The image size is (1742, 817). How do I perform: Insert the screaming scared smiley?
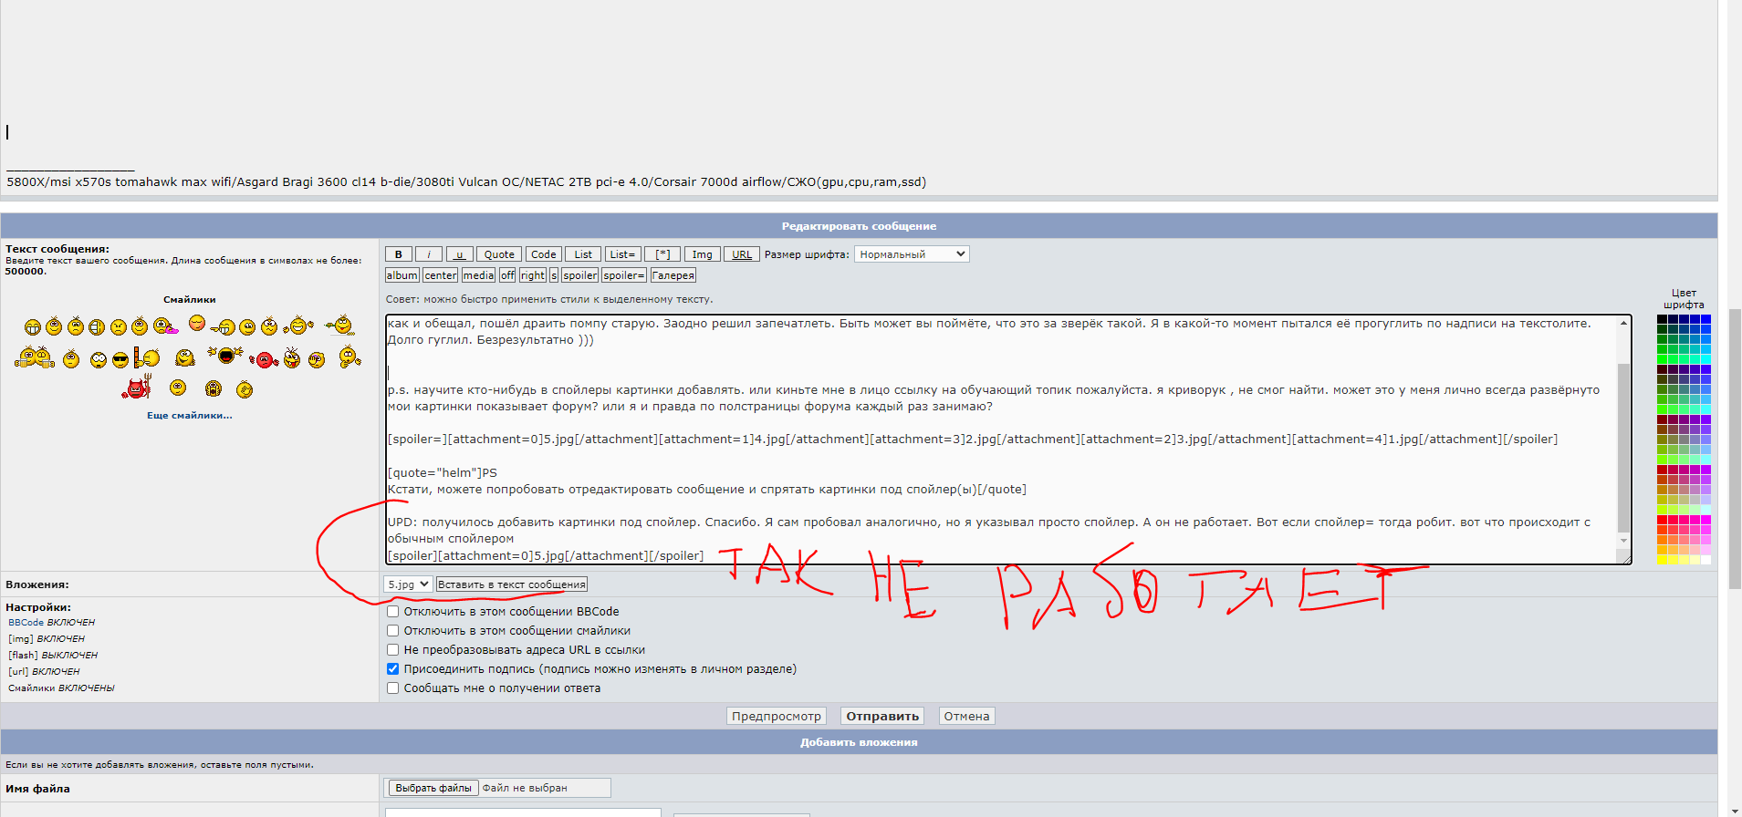(214, 388)
